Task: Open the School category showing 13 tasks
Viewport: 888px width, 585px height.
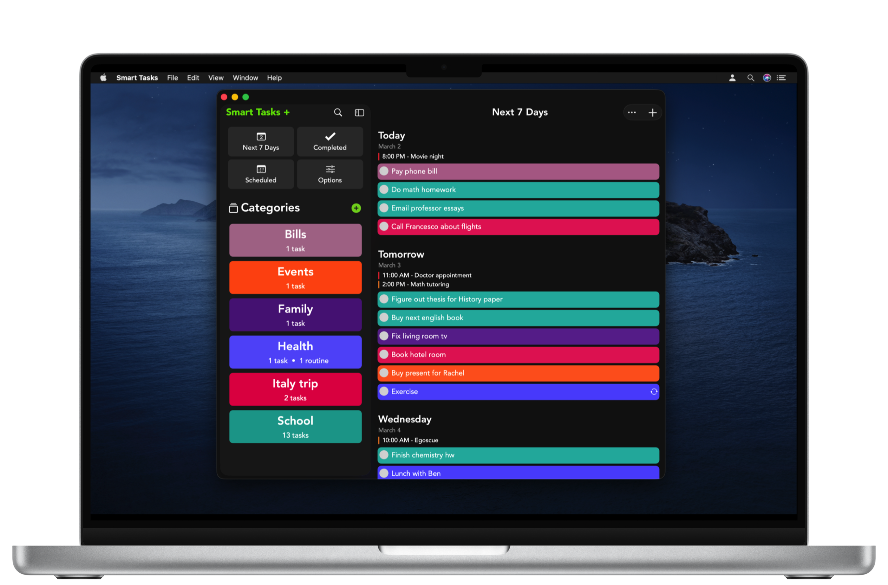Action: tap(295, 427)
